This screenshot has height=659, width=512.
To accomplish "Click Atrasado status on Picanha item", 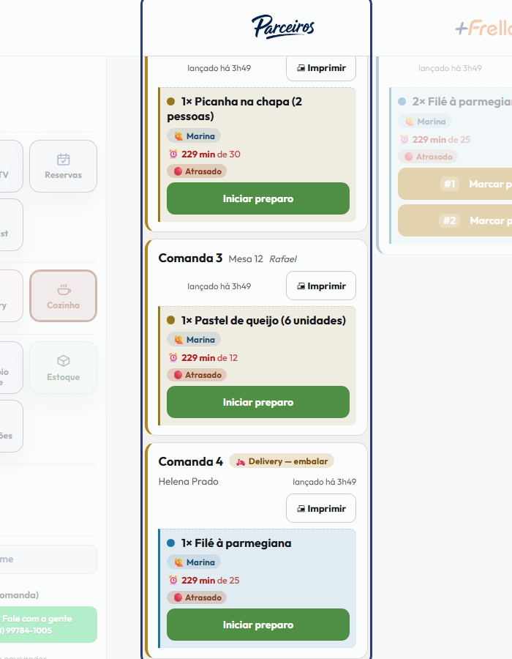I will tap(197, 171).
